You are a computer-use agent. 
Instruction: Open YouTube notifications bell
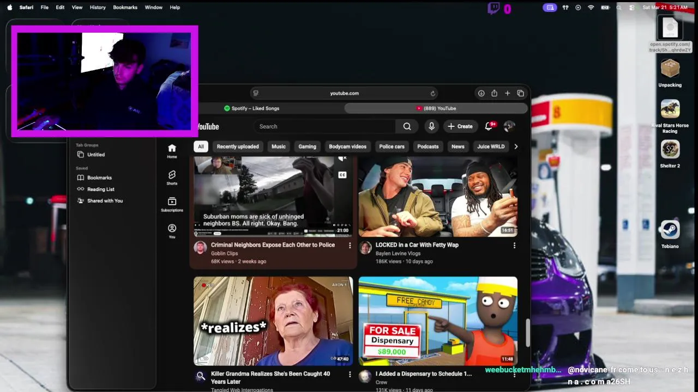click(x=489, y=126)
